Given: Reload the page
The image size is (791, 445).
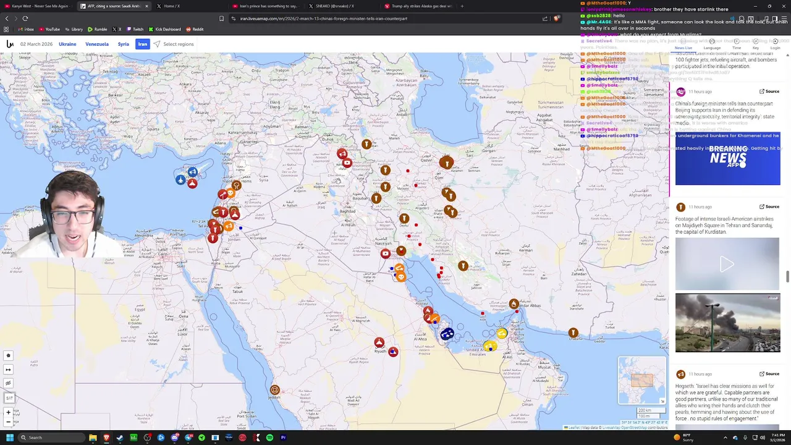Looking at the screenshot, I should (25, 19).
